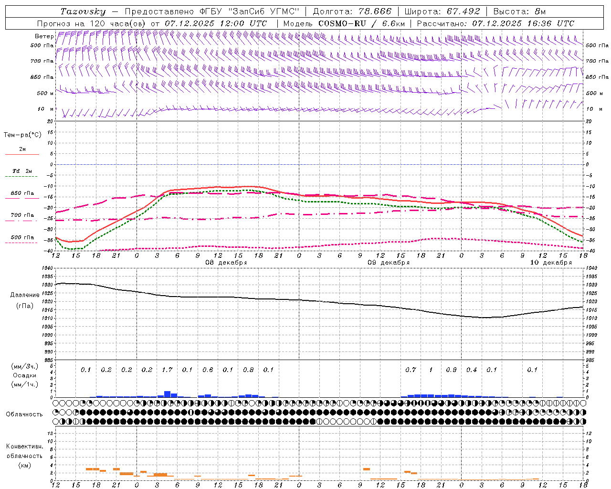This screenshot has width=611, height=489.
Task: Click the 0.8 precipitation amount
Action: pyautogui.click(x=248, y=370)
